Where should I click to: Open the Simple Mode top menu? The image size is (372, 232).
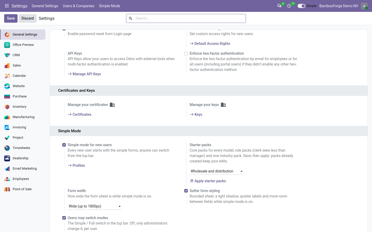click(110, 6)
